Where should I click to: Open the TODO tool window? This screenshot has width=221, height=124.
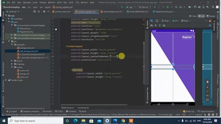59,111
